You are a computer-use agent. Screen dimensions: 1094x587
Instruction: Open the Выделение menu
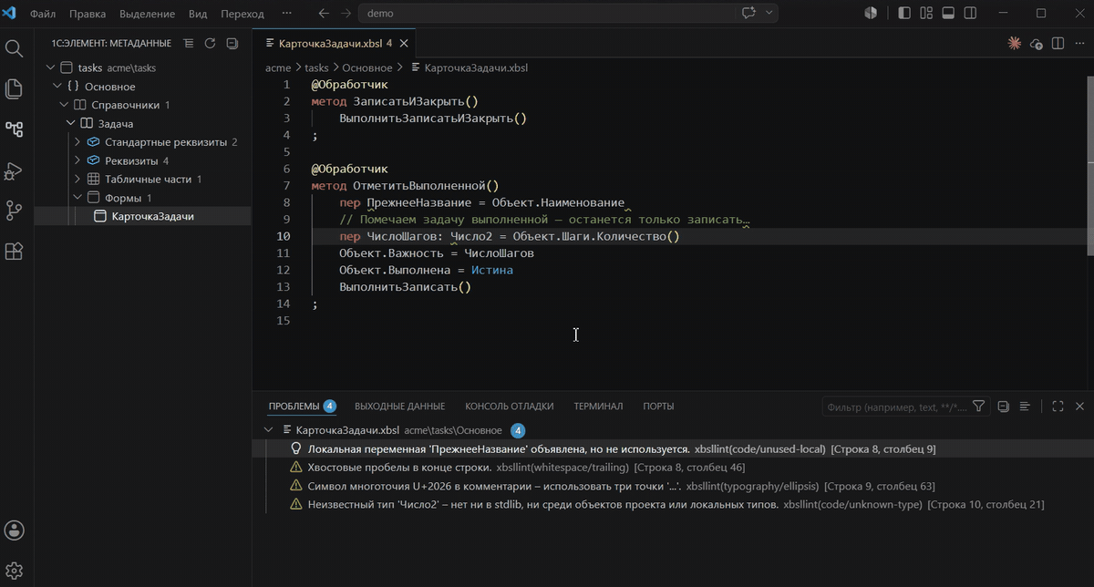click(x=146, y=14)
